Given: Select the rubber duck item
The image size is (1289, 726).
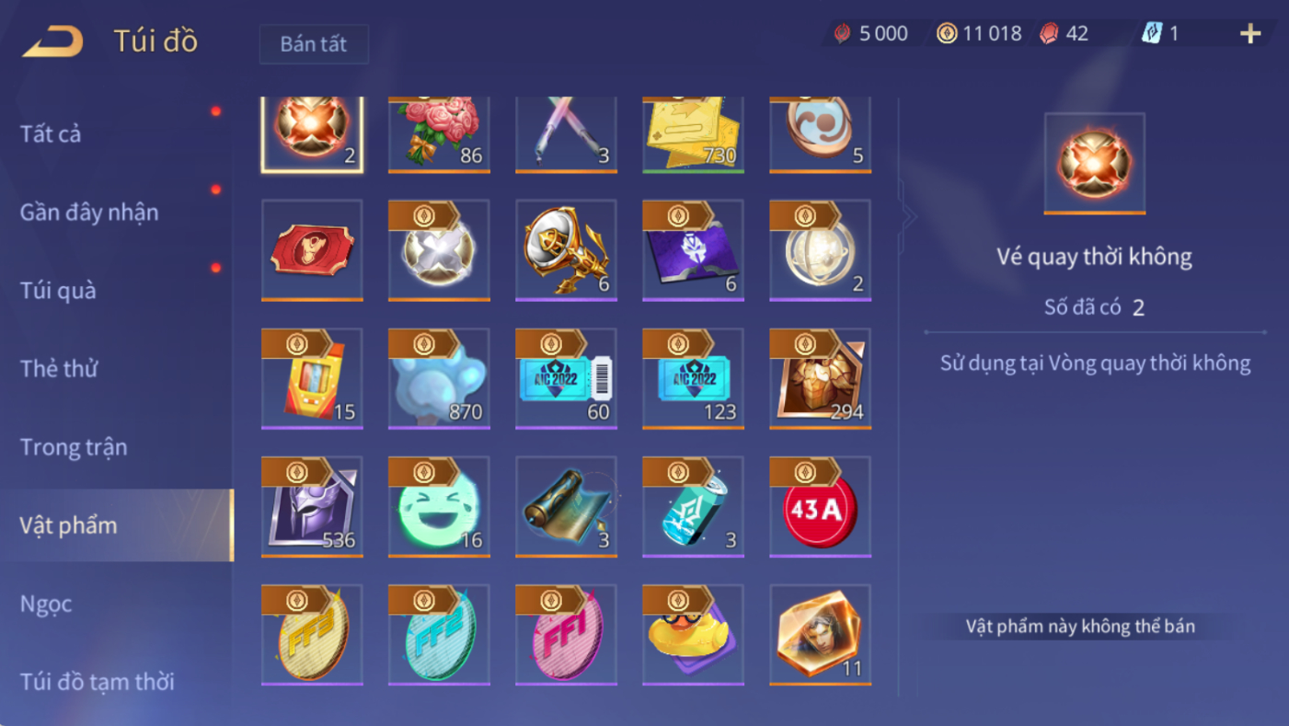Looking at the screenshot, I should (x=693, y=635).
